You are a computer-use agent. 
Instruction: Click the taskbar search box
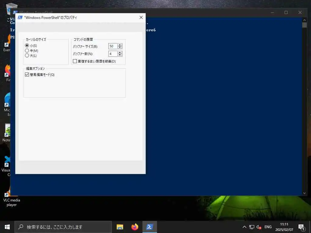(x=63, y=227)
